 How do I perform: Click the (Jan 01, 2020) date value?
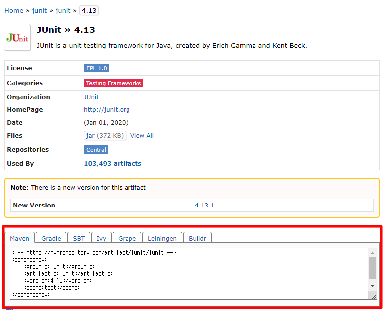point(106,123)
